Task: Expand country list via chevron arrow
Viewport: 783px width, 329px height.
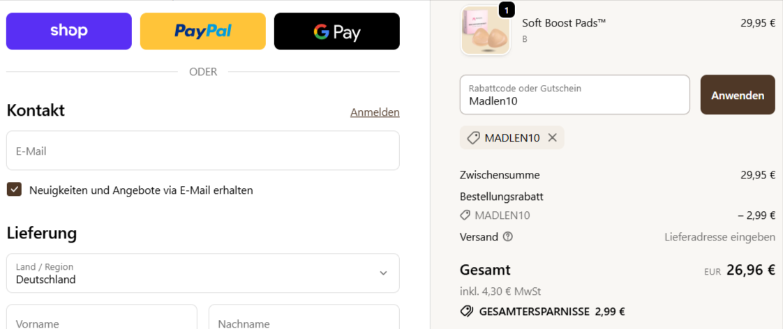Action: point(383,273)
